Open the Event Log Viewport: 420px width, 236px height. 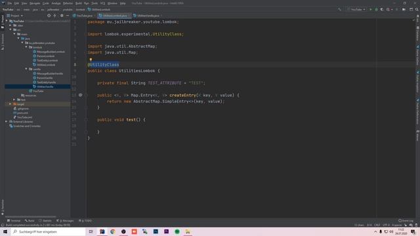(406, 221)
